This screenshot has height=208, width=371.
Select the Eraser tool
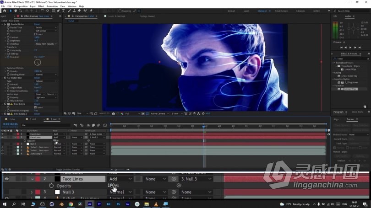click(x=79, y=11)
